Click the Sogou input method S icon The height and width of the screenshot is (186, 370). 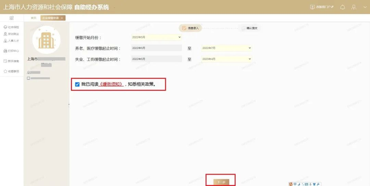point(291,184)
